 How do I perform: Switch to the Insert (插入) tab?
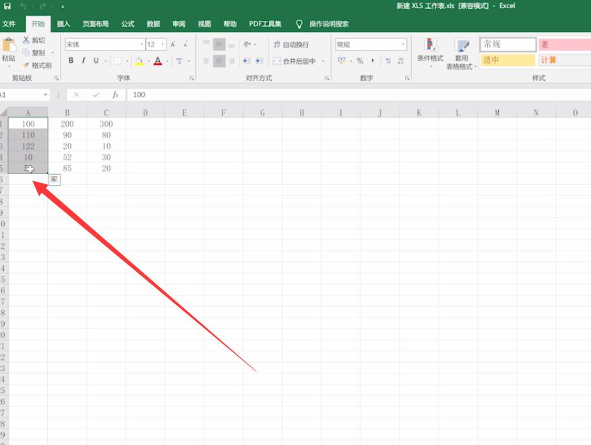tap(63, 24)
